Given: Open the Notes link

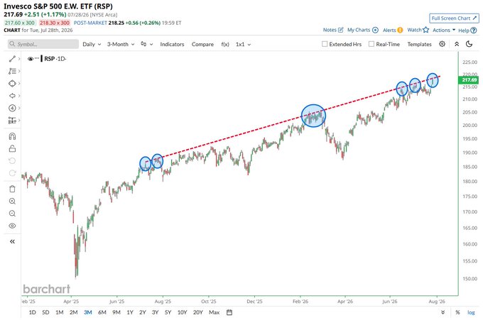Looking at the screenshot, I should tap(332, 30).
